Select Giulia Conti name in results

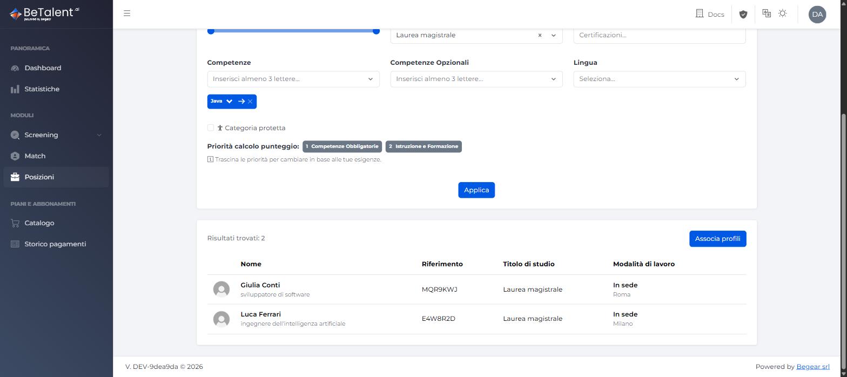coord(260,285)
